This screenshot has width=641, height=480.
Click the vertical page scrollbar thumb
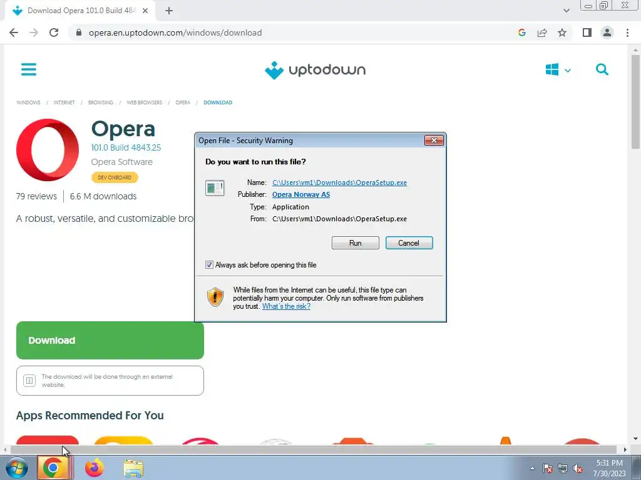point(635,102)
